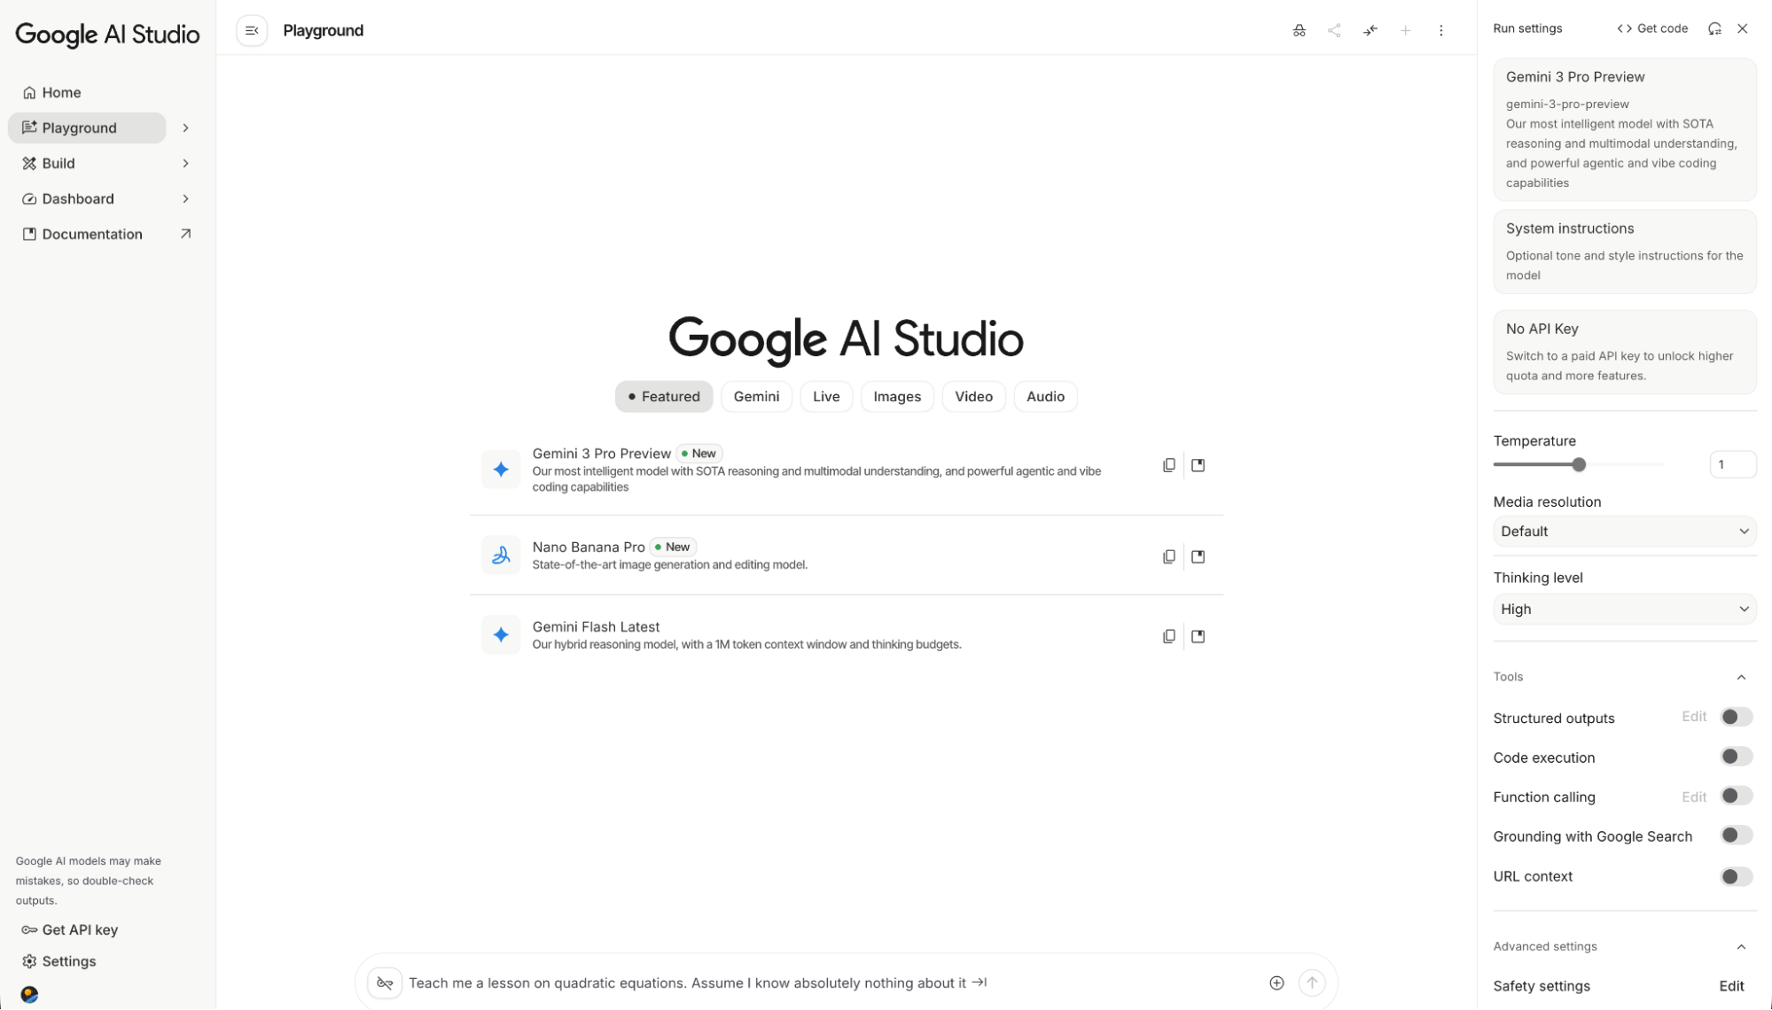Create a new prompt with the plus icon
Image resolution: width=1772 pixels, height=1010 pixels.
click(x=1405, y=30)
